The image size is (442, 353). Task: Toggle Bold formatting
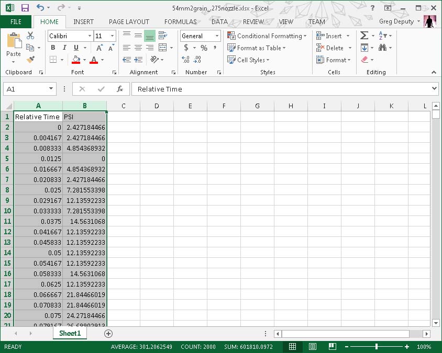coord(53,48)
